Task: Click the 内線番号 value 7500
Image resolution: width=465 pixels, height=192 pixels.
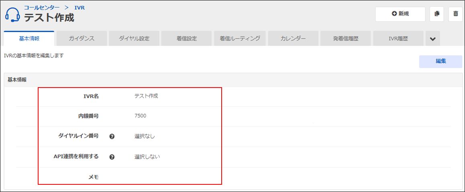Action: pyautogui.click(x=141, y=116)
